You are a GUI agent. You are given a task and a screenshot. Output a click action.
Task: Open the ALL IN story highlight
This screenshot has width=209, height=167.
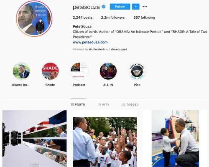108,71
